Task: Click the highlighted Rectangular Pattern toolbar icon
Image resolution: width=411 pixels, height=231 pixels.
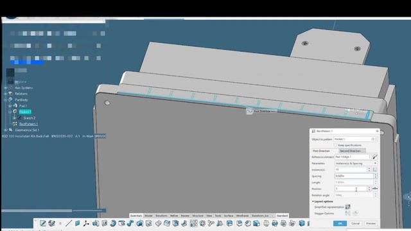Action: click(x=193, y=223)
